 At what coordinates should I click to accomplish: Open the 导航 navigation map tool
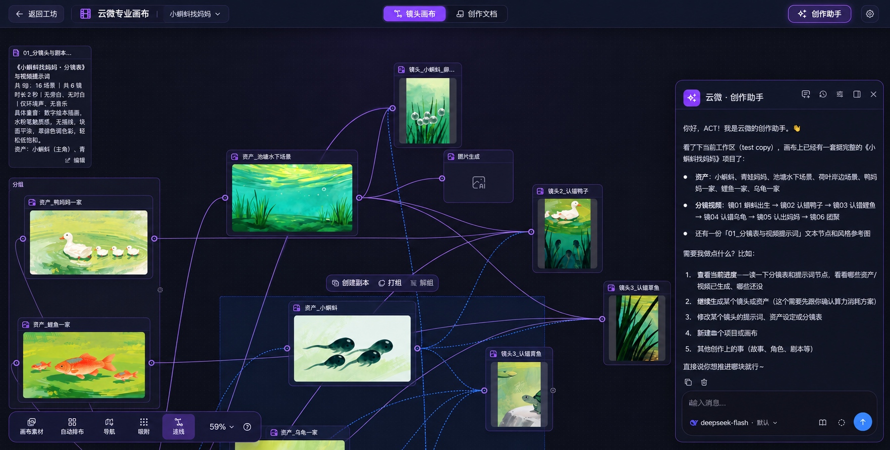tap(109, 426)
